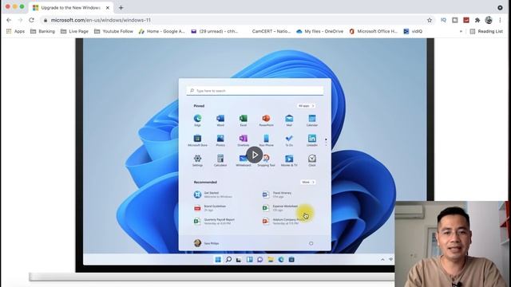Open the Travel Itinerary recommended document
Viewport: 511px width, 287px height.
click(277, 195)
